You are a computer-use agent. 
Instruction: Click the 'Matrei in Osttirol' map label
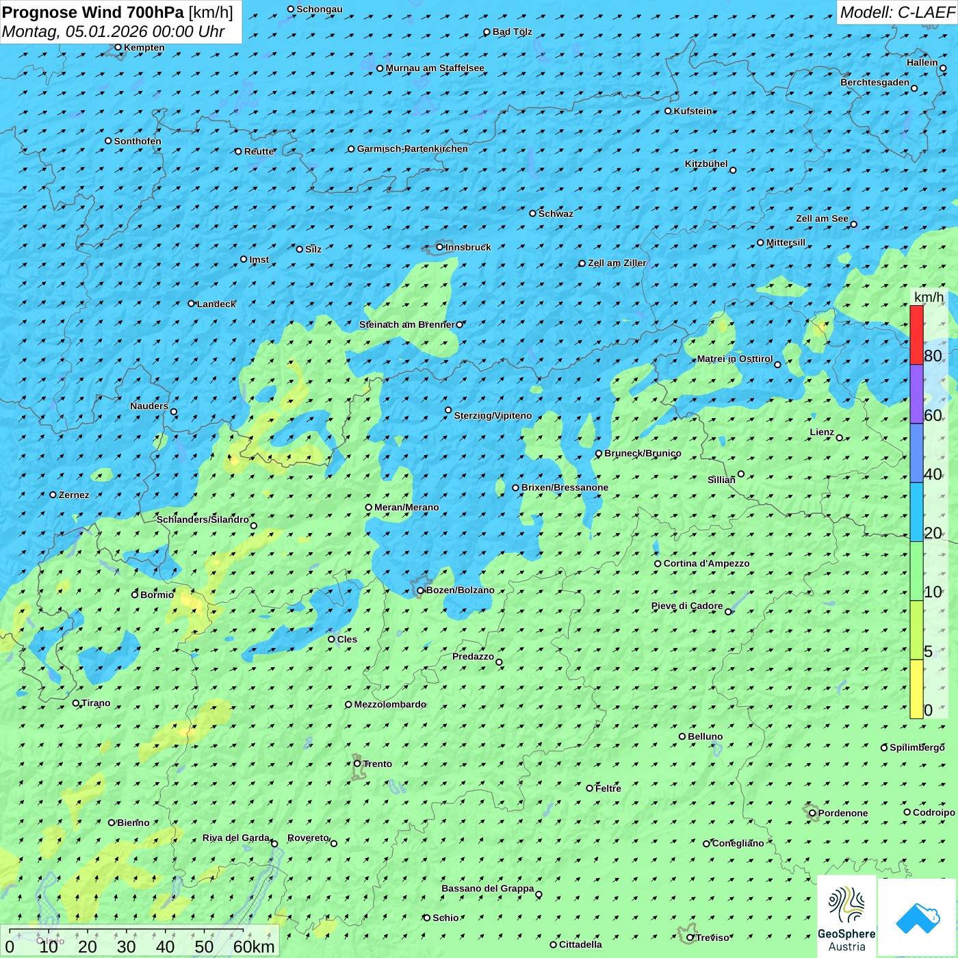click(735, 359)
